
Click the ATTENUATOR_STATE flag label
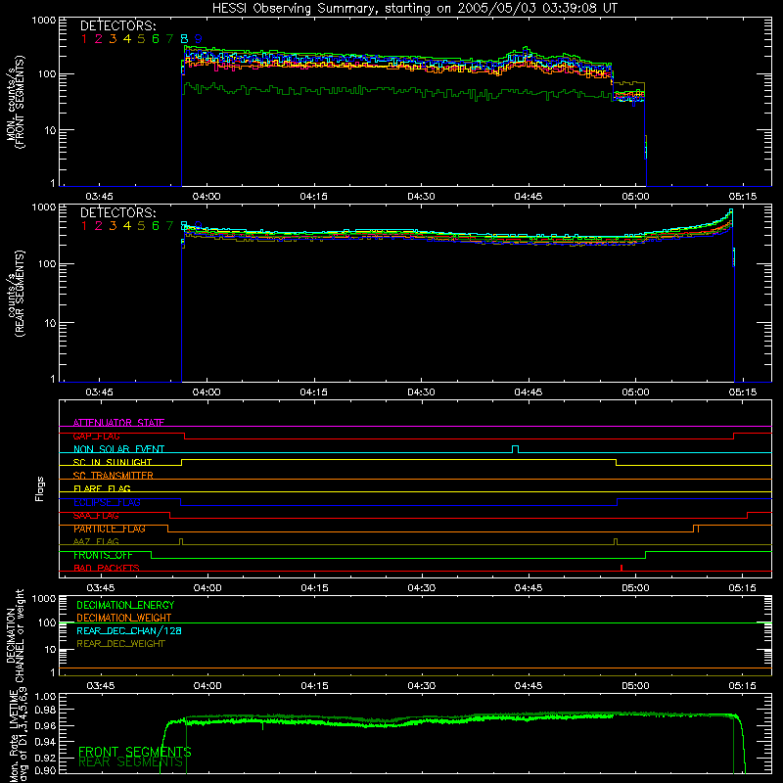tap(118, 423)
